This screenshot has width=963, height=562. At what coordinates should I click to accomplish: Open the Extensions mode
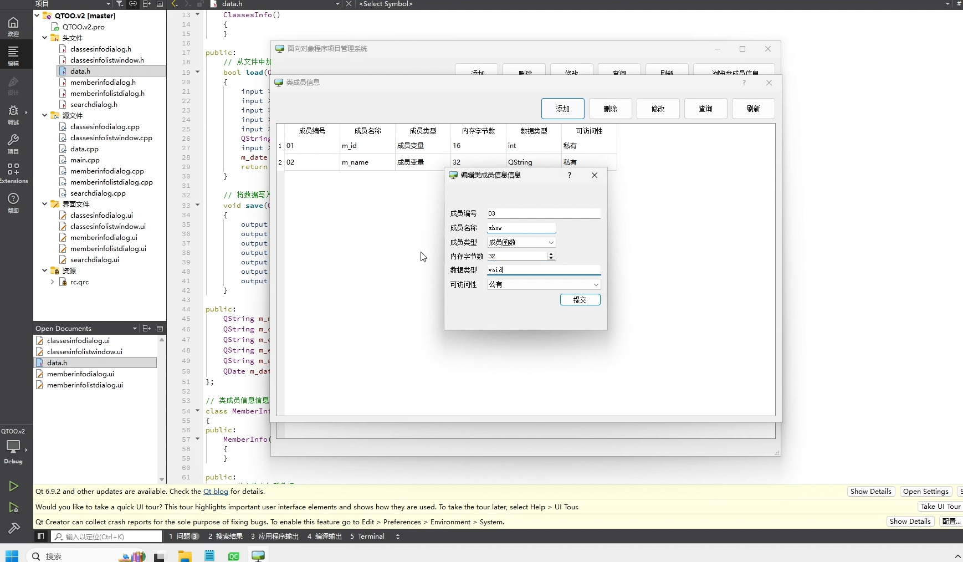13,173
